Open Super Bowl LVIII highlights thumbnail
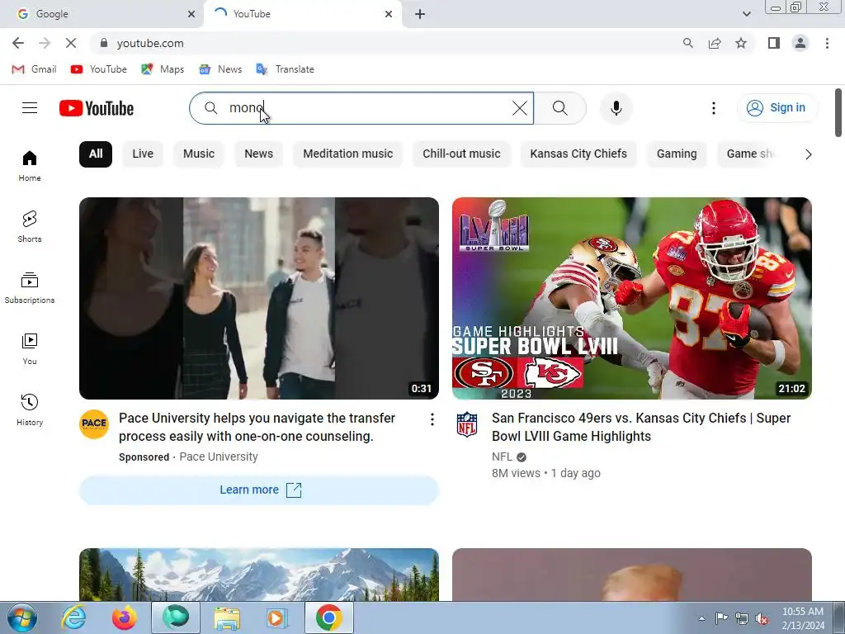The width and height of the screenshot is (845, 634). click(631, 298)
